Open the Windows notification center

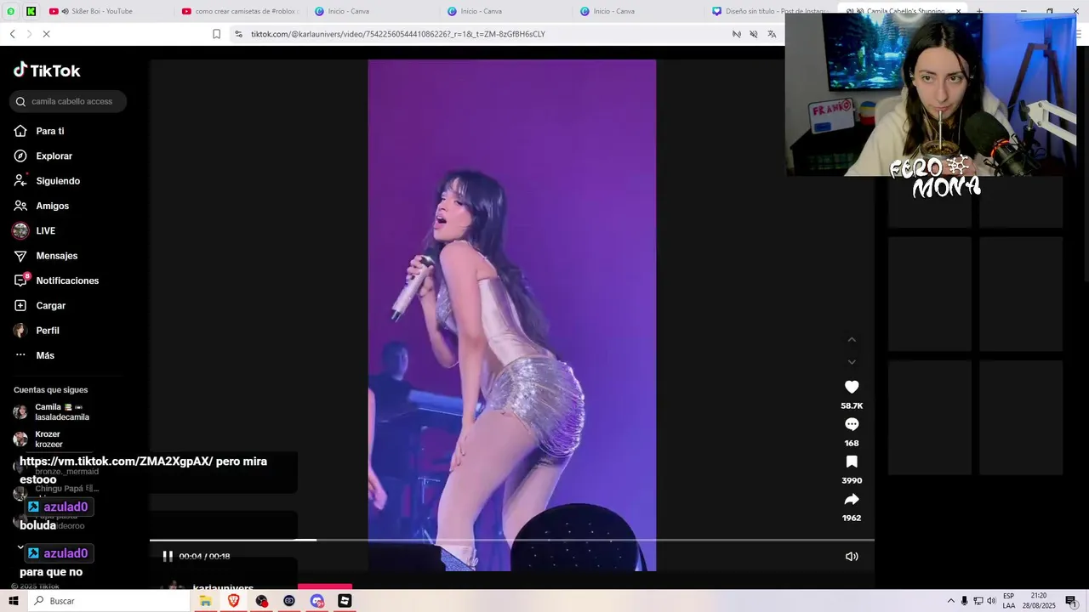coord(1071,601)
